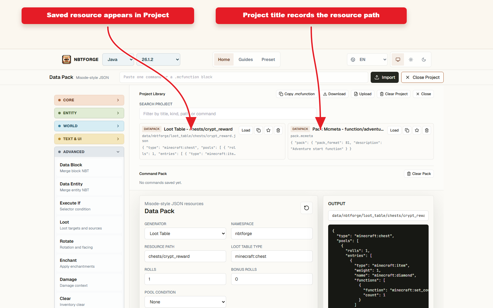Click the Bonus Rolls input field

click(x=272, y=279)
